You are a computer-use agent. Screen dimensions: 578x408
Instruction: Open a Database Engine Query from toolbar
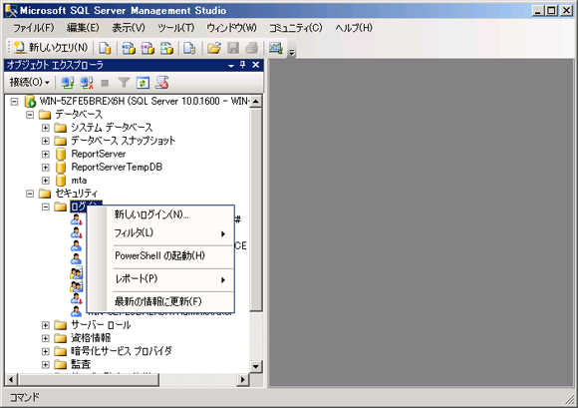(x=105, y=48)
